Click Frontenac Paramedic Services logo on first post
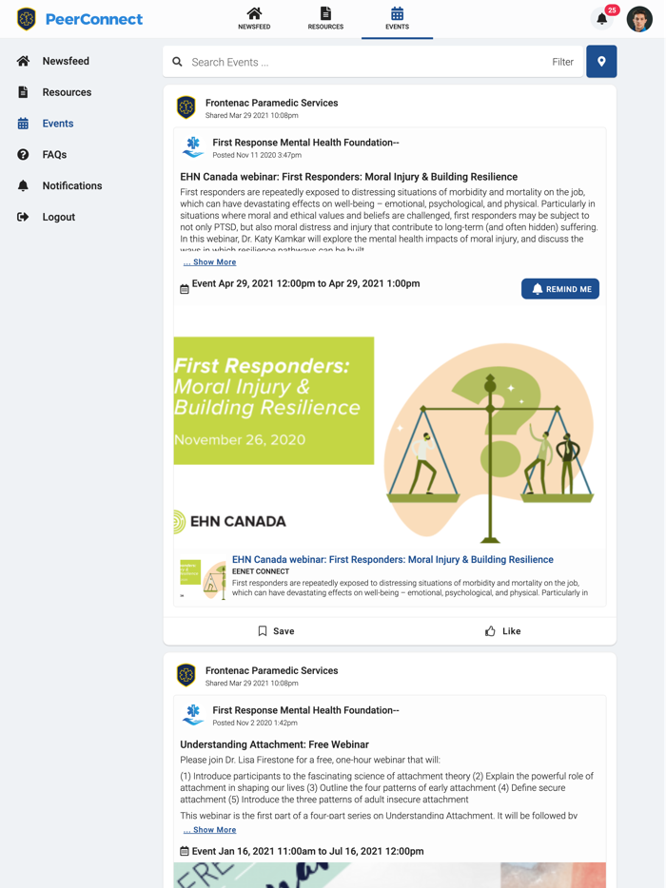This screenshot has height=888, width=666. point(186,107)
